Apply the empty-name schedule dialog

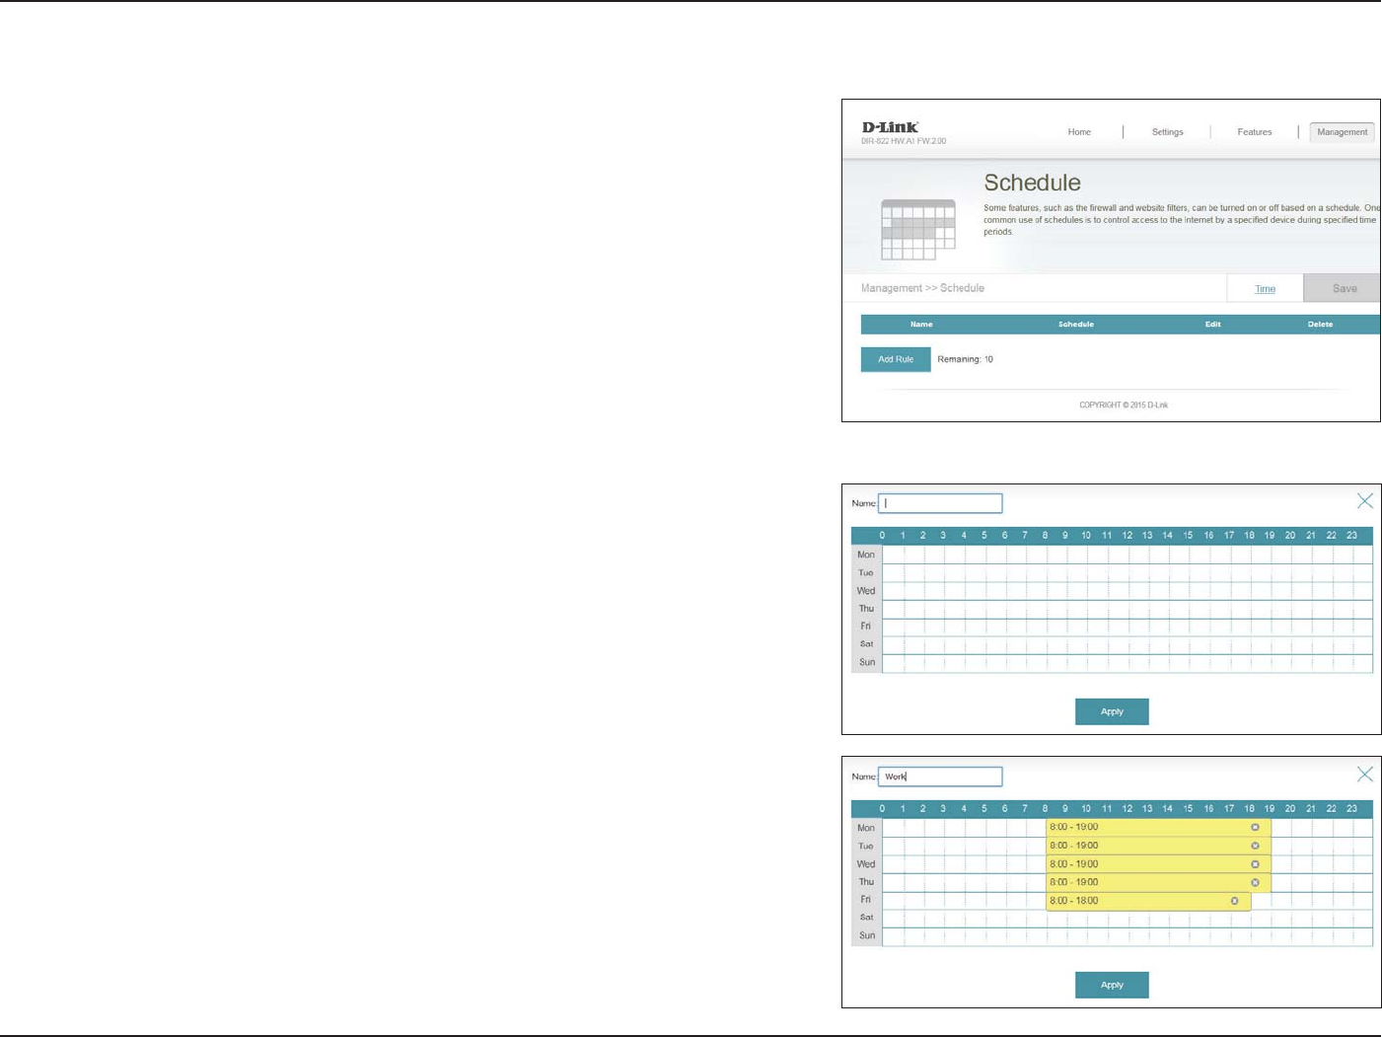click(1112, 711)
